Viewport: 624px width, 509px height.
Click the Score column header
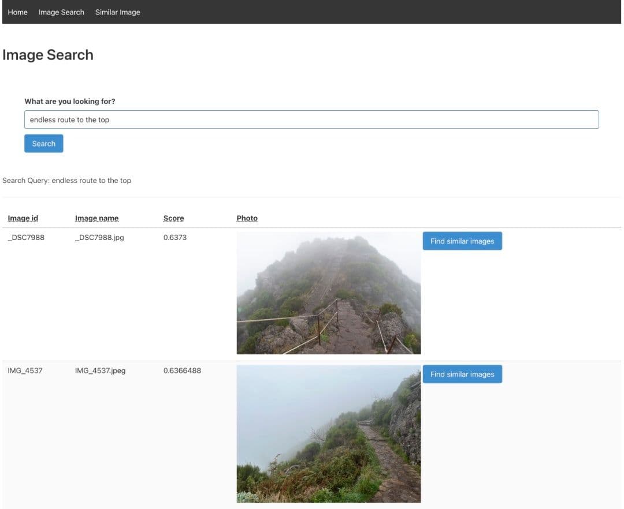(173, 218)
